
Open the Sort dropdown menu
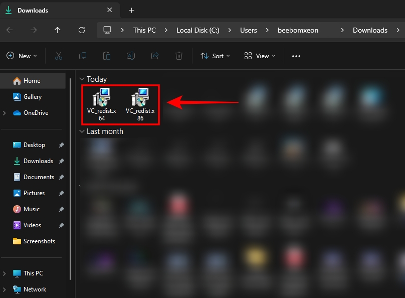[215, 56]
